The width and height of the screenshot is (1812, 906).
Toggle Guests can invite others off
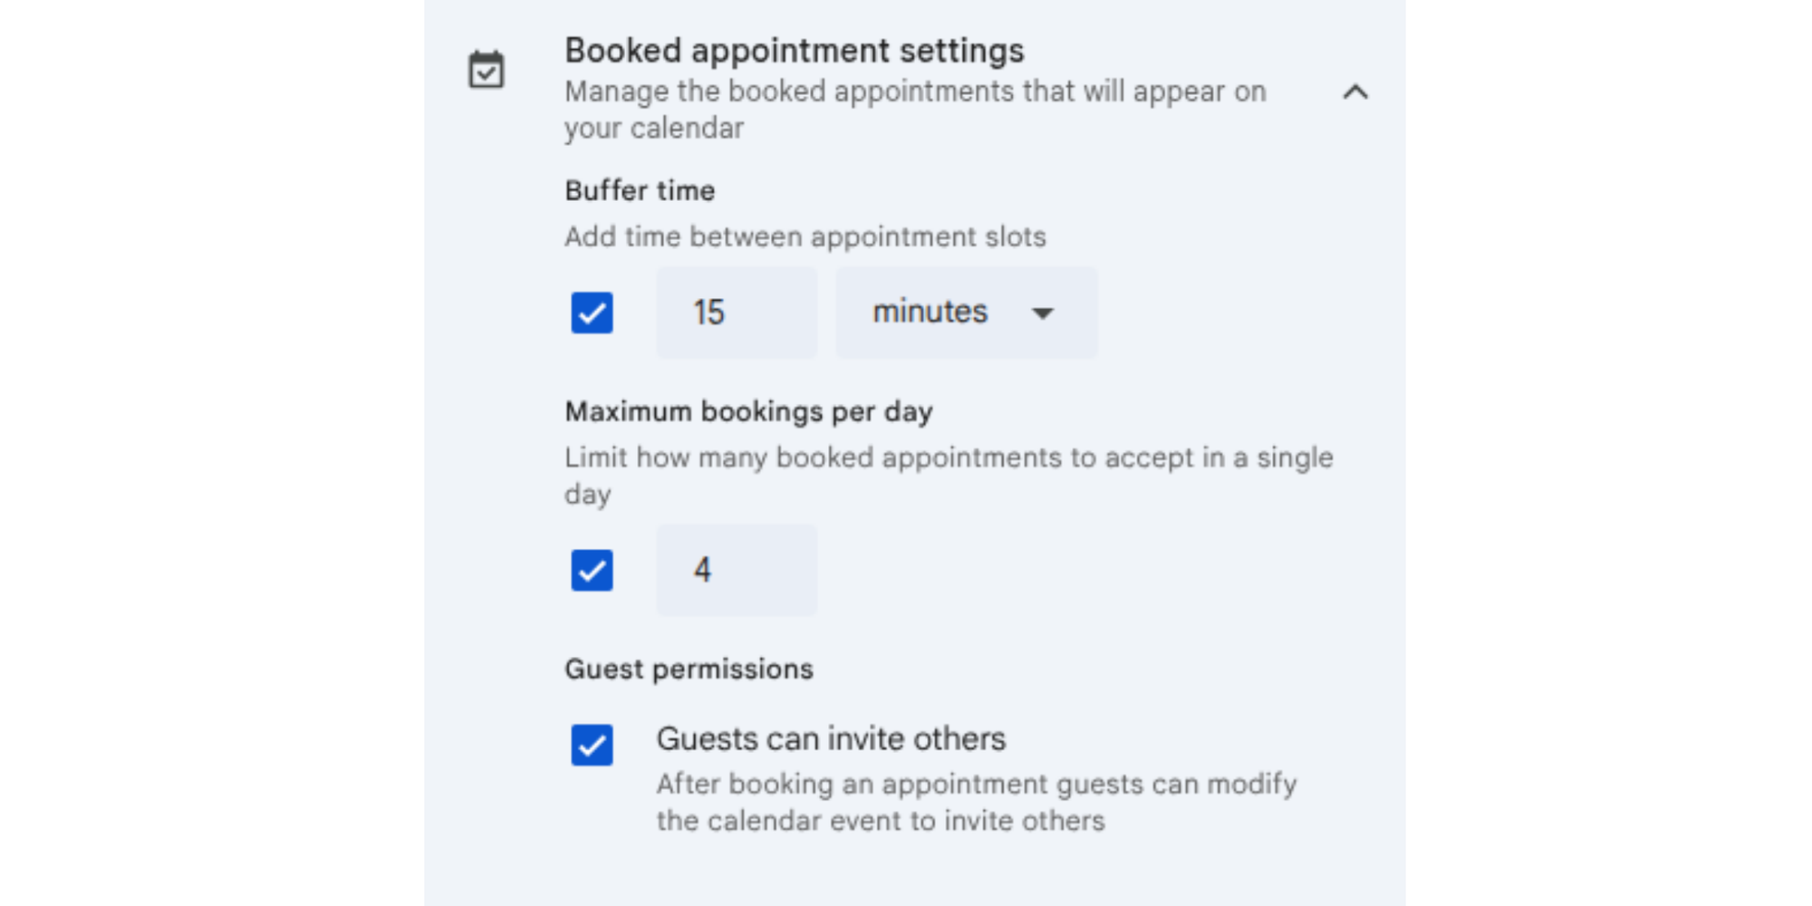pyautogui.click(x=592, y=745)
